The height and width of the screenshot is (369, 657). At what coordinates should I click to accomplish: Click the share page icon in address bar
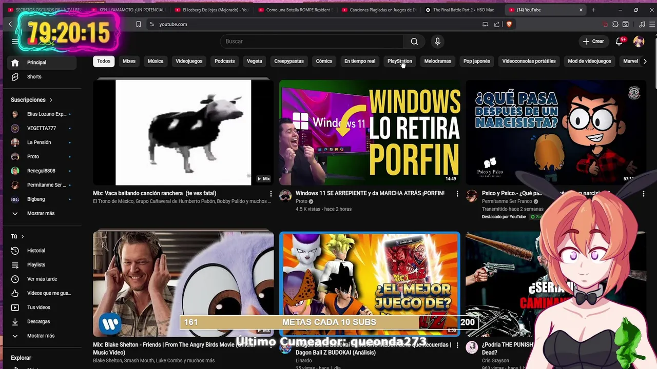496,24
